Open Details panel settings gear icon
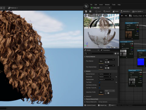Viewport: 146px width, 110px height. (118, 53)
